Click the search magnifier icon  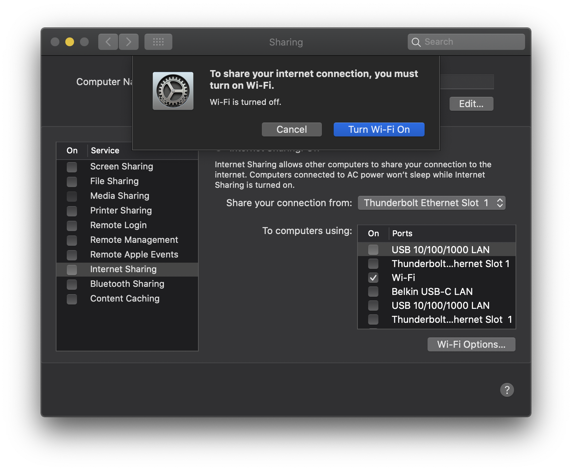pyautogui.click(x=416, y=42)
